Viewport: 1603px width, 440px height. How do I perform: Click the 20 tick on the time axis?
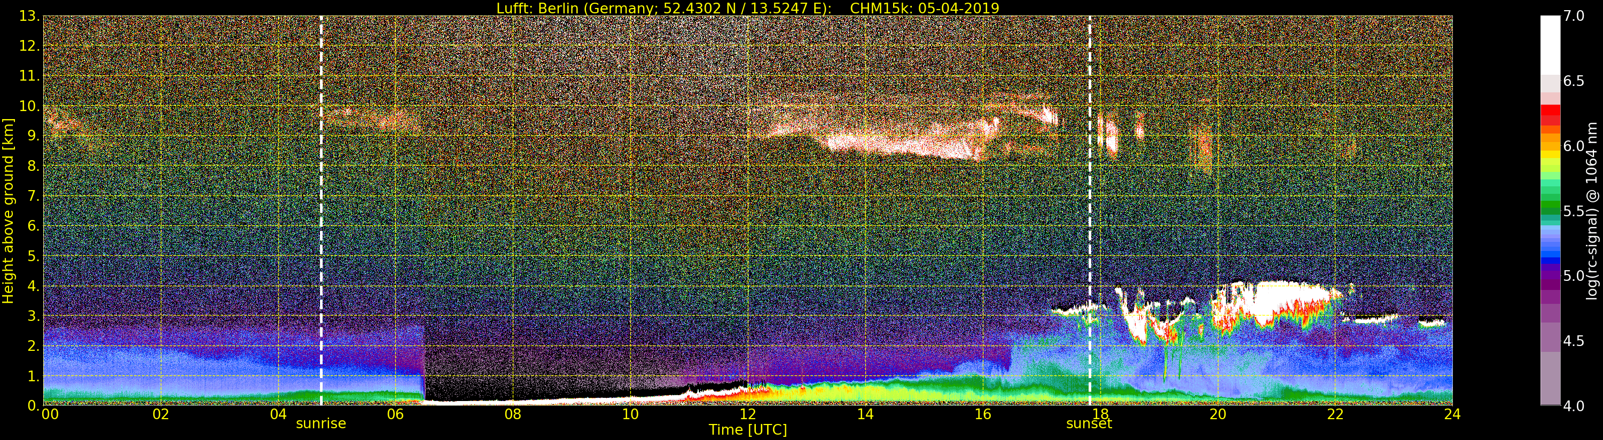pos(1218,414)
